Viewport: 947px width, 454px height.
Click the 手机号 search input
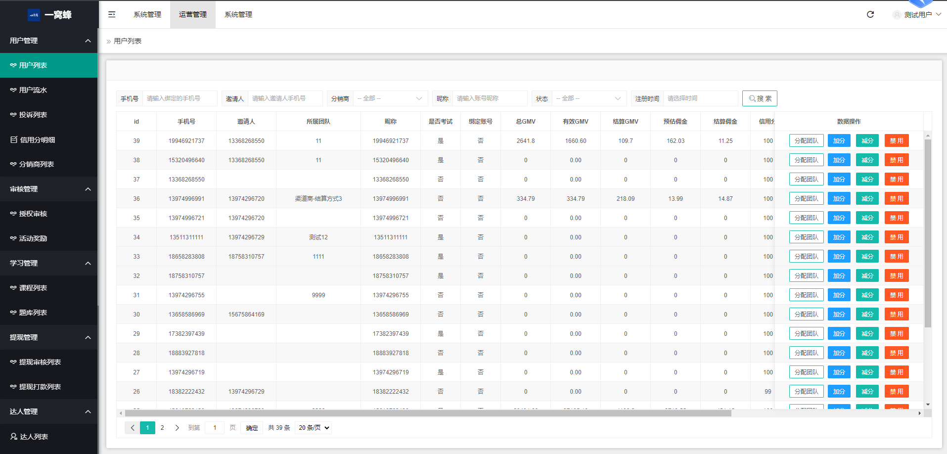click(180, 98)
